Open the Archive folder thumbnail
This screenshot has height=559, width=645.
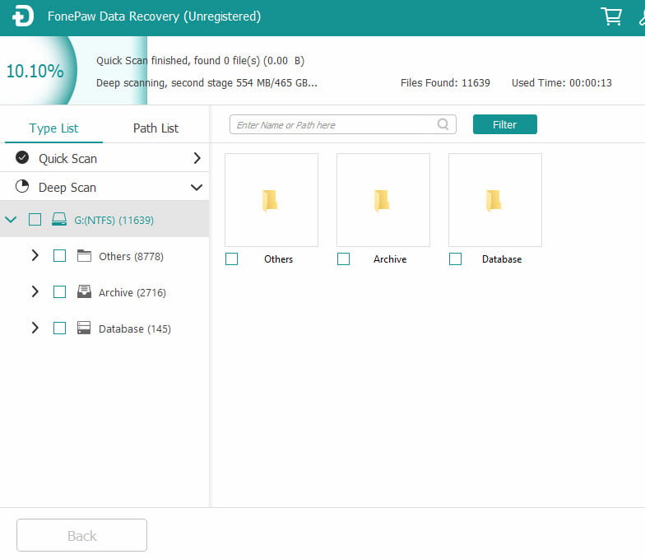click(383, 200)
